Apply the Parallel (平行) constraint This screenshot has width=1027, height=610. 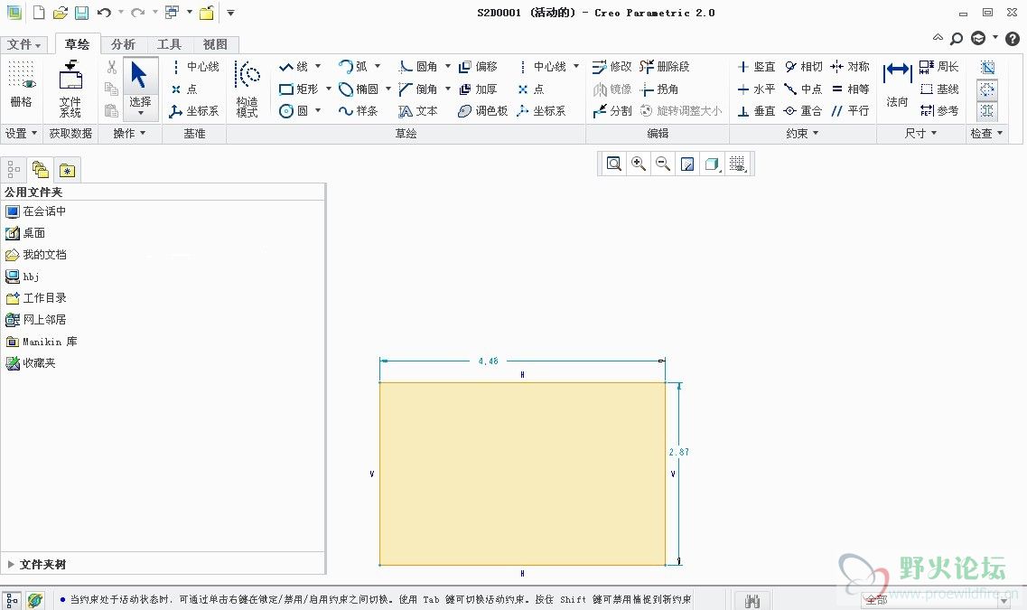849,111
